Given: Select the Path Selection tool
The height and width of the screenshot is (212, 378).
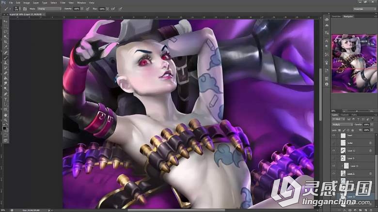Looking at the screenshot, I should tap(5, 105).
